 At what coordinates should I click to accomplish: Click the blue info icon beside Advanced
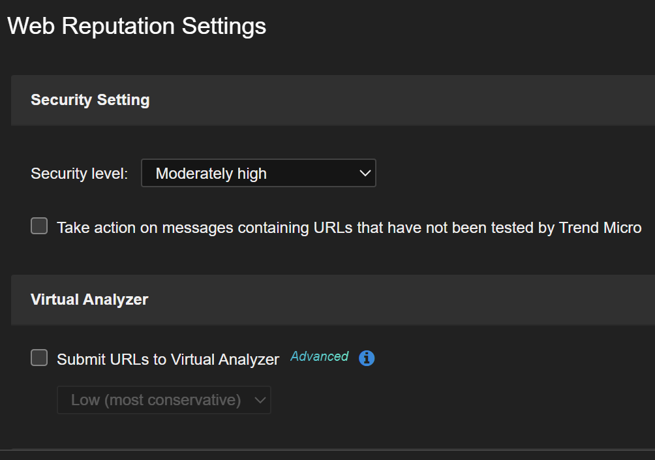pyautogui.click(x=367, y=358)
